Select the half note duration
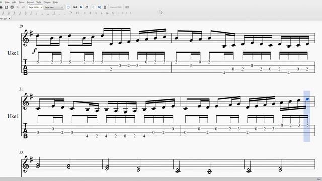The width and height of the screenshot is (322, 181). click(37, 13)
